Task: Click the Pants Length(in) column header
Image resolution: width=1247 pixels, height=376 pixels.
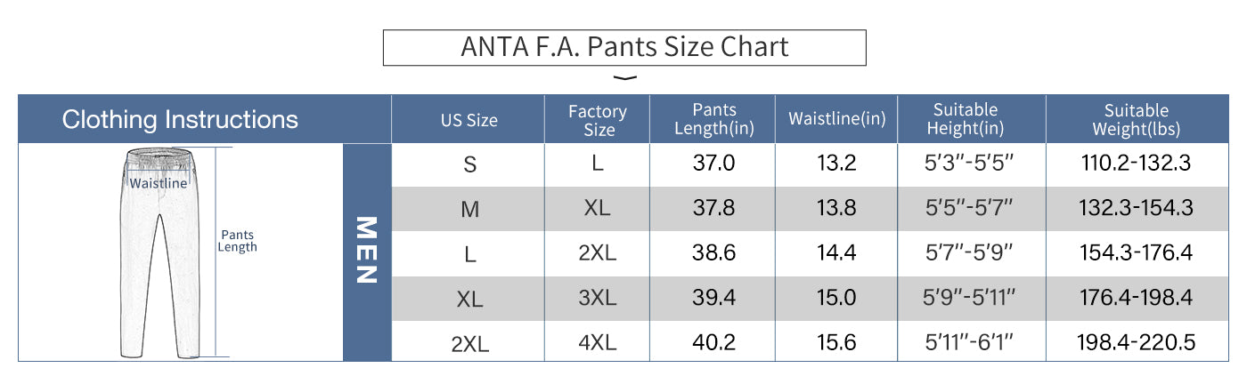Action: (713, 119)
